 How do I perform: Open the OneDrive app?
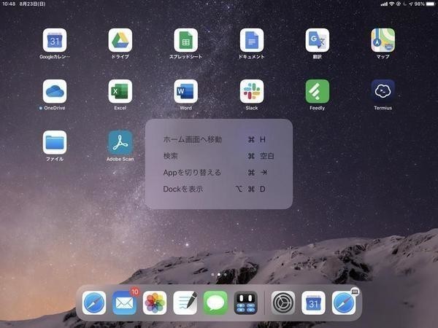pyautogui.click(x=55, y=91)
